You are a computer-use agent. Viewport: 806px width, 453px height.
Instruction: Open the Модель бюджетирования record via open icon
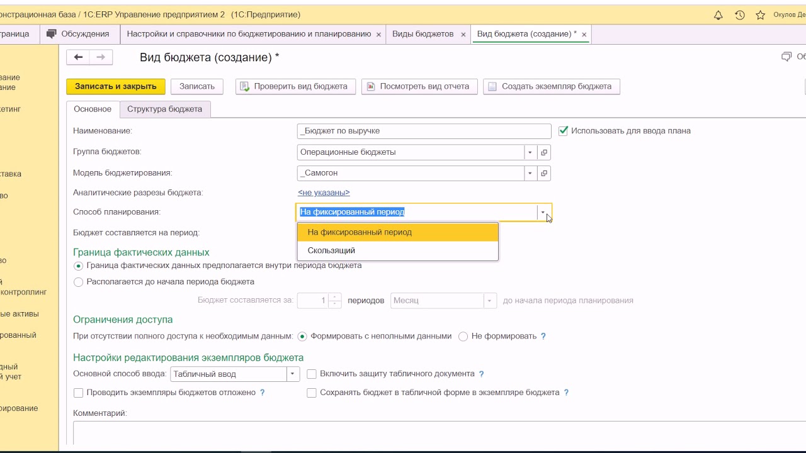click(x=544, y=173)
